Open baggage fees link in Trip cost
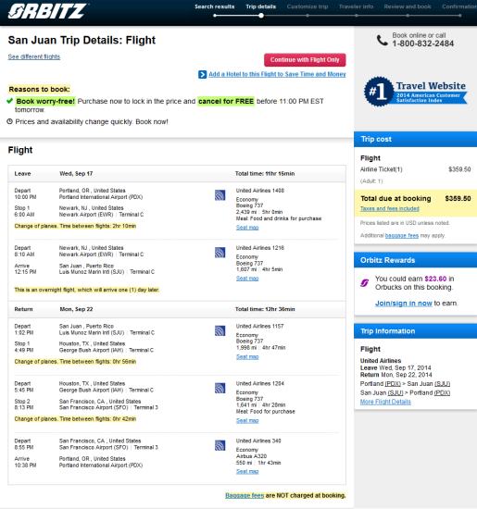 402,236
